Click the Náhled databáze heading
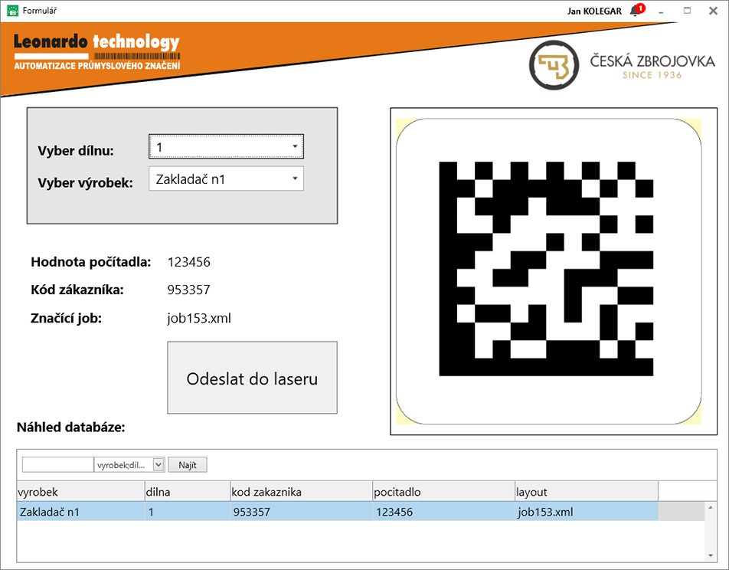 (71, 427)
